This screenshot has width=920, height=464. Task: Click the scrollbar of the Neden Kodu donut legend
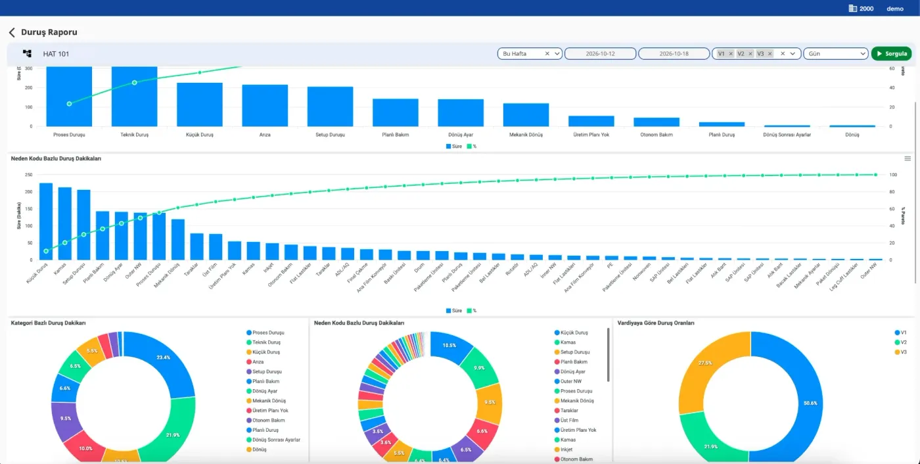pos(609,355)
